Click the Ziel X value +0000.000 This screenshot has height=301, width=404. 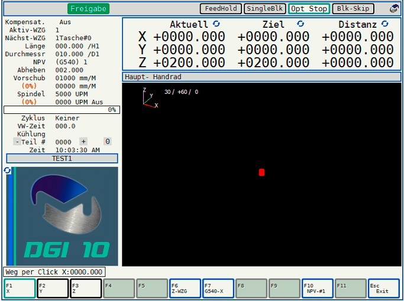pyautogui.click(x=273, y=37)
